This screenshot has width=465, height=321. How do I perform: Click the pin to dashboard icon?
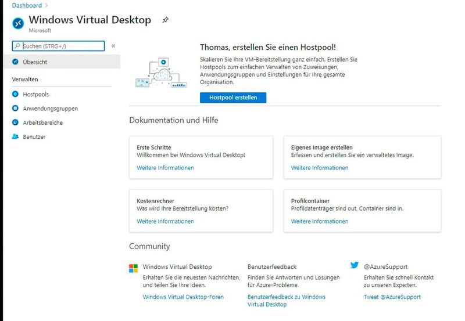click(x=165, y=20)
